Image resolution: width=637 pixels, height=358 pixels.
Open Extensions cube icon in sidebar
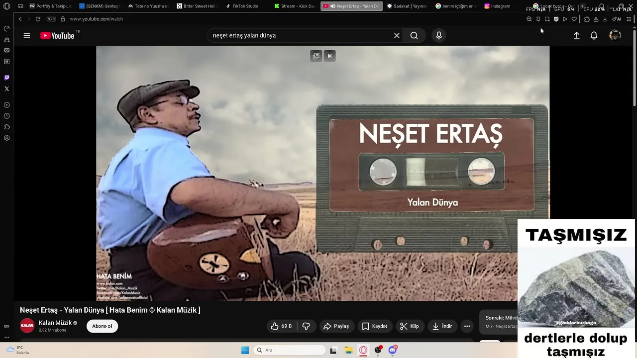[x=7, y=127]
